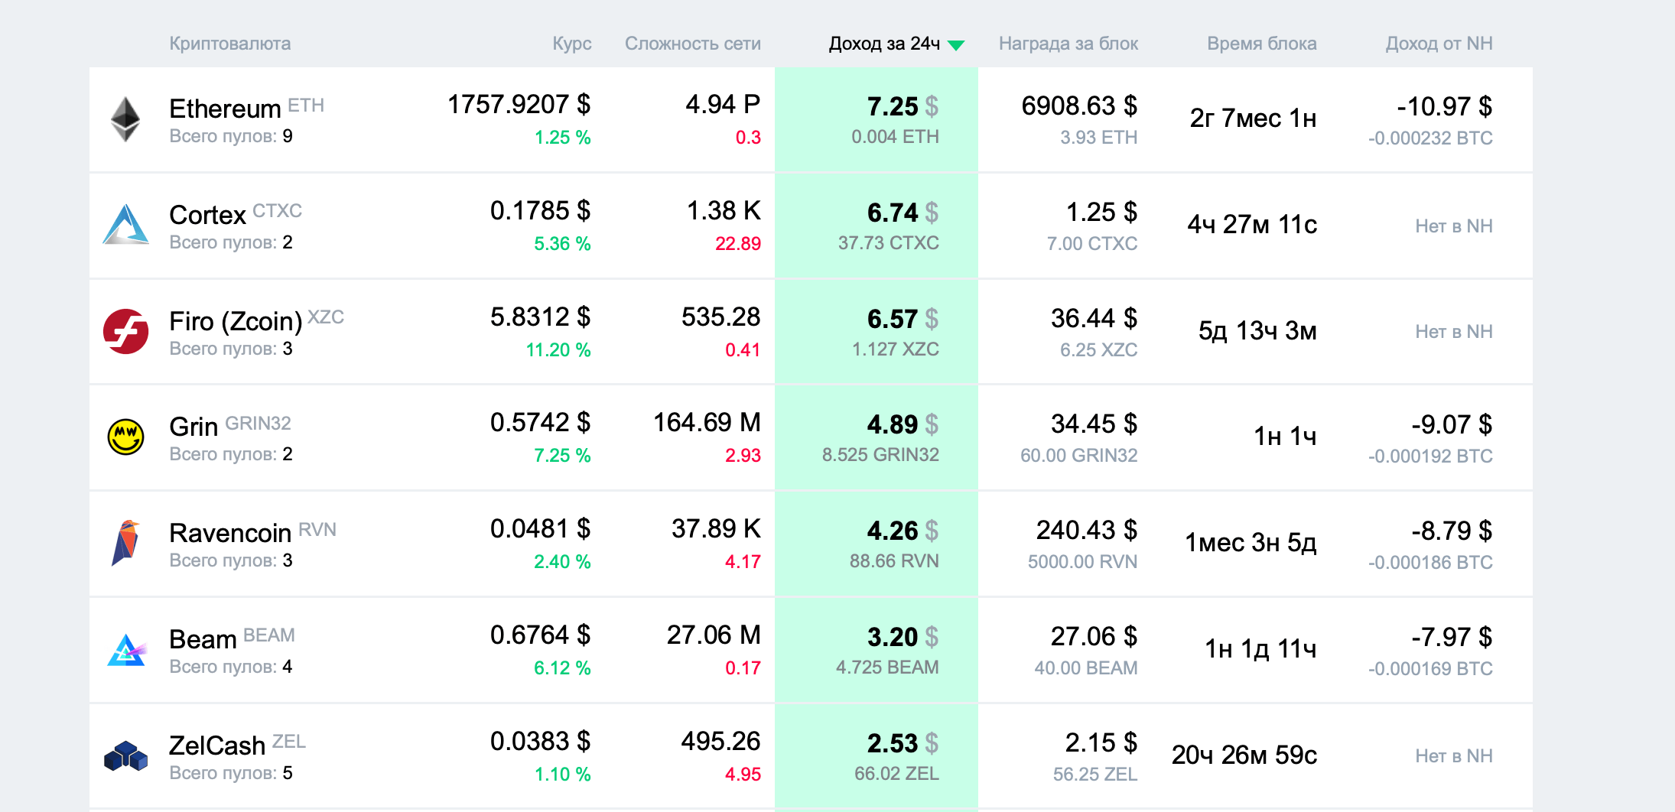Image resolution: width=1675 pixels, height=812 pixels.
Task: Click the Beam price 0.6764 $
Action: 541,635
